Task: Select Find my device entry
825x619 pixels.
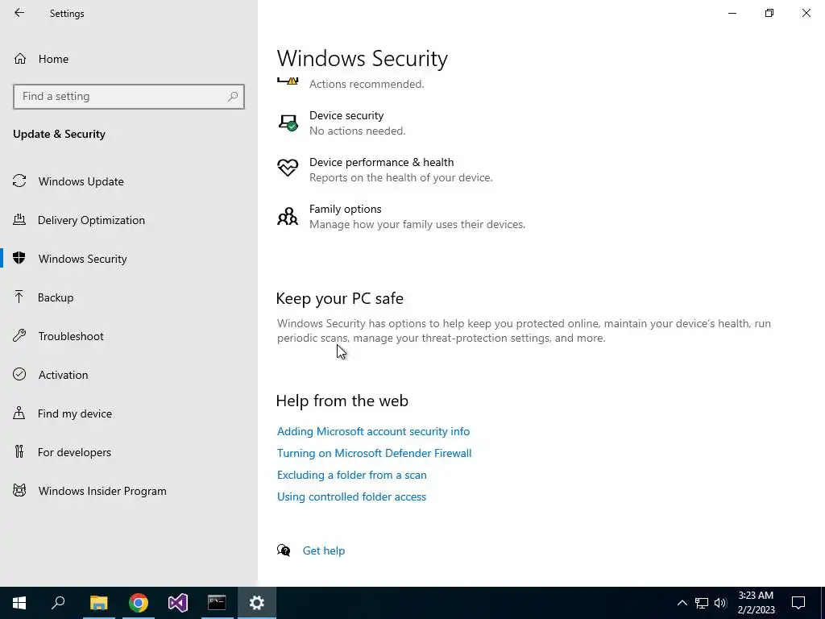Action: [x=75, y=413]
